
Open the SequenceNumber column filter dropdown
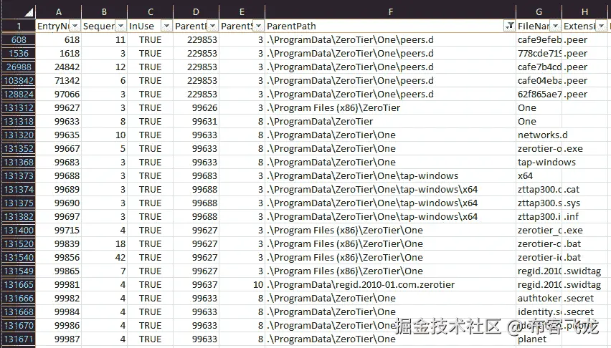[x=120, y=26]
